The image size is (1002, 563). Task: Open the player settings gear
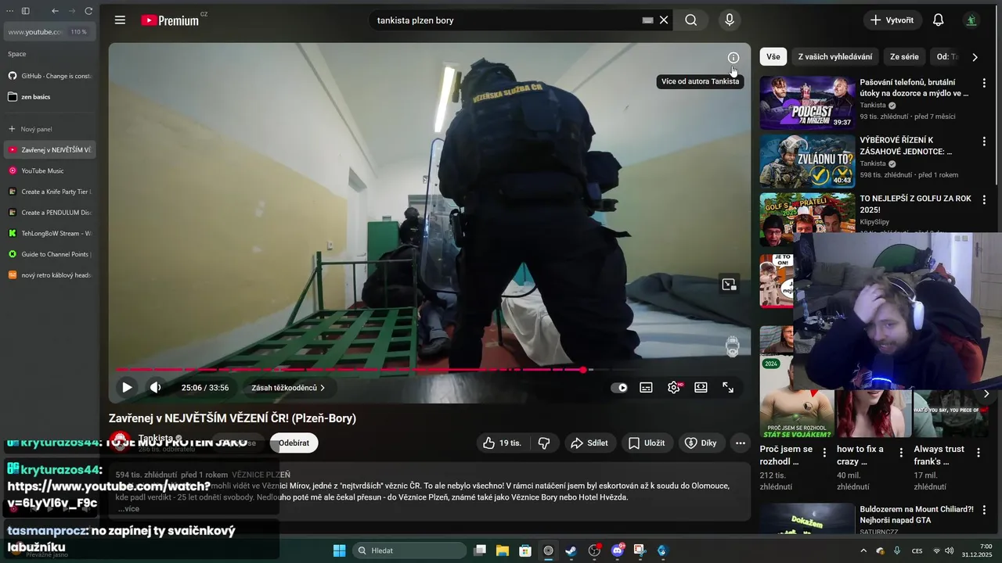click(x=674, y=387)
